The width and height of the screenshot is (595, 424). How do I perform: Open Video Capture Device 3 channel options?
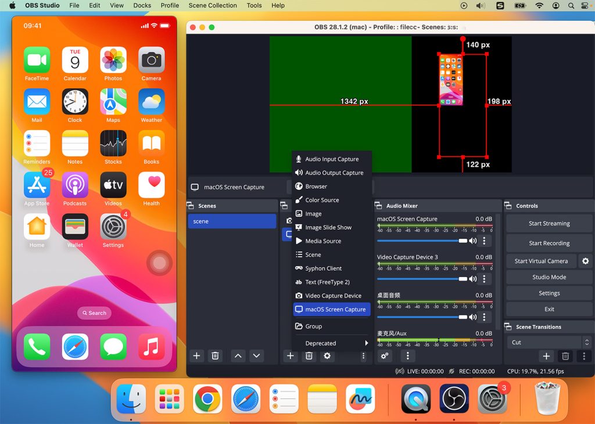coord(484,279)
